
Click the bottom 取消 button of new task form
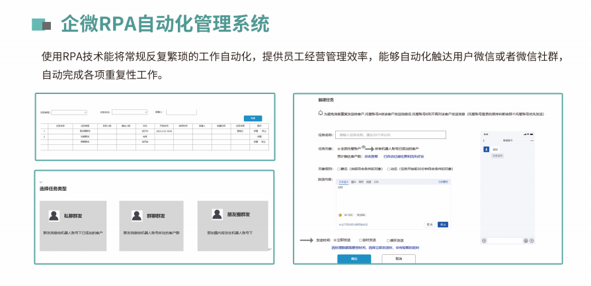(399, 259)
